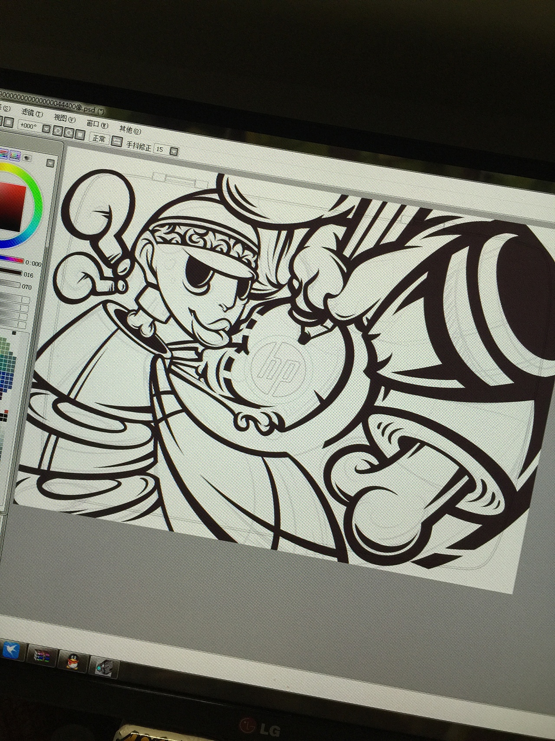Click the 正常 normal view button
Viewport: 555px width, 741px height.
tap(99, 138)
